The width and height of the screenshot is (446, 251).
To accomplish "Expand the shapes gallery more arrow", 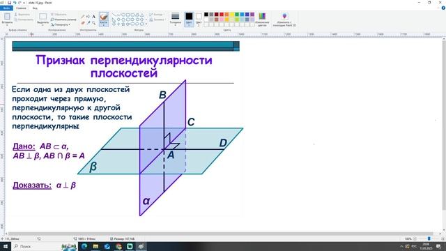I will [x=146, y=24].
